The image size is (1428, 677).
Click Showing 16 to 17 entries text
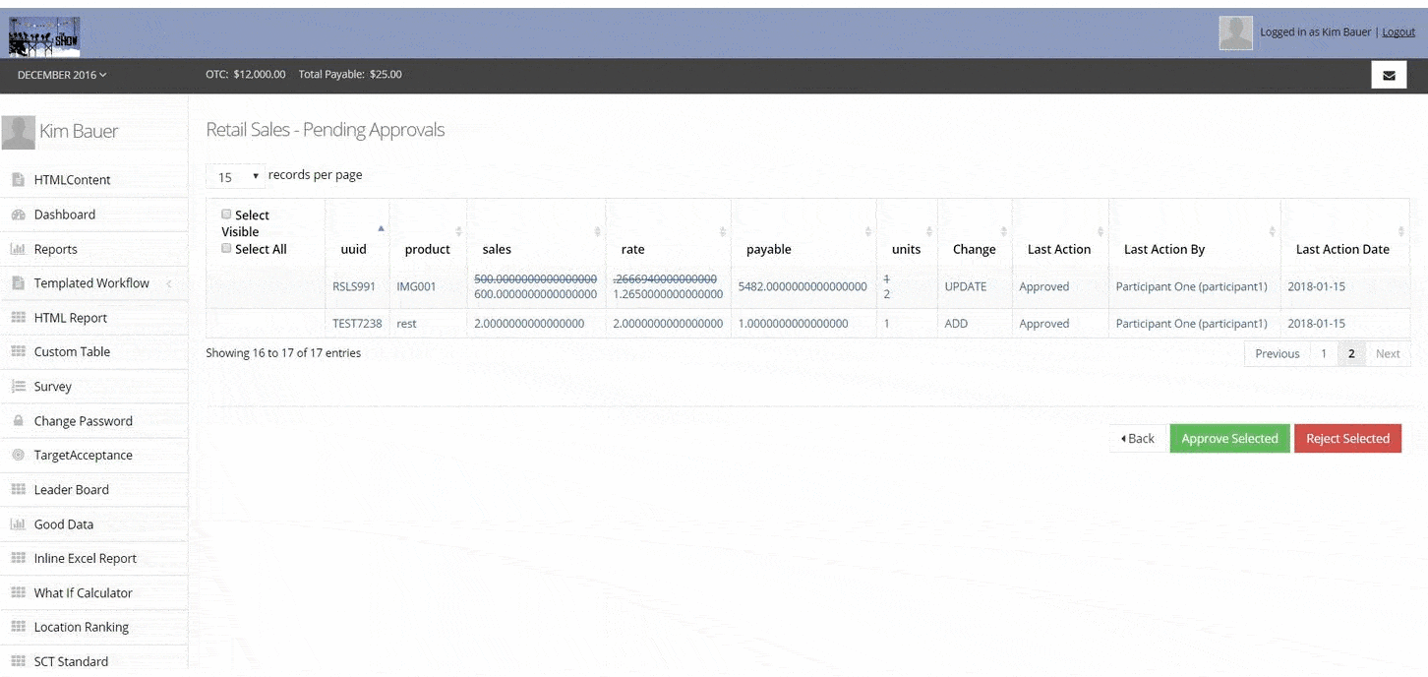coord(283,353)
